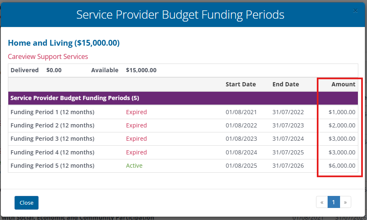Viewport: 367px width, 220px height.
Task: Pick the Funding Period 5 row label
Action: [52, 166]
